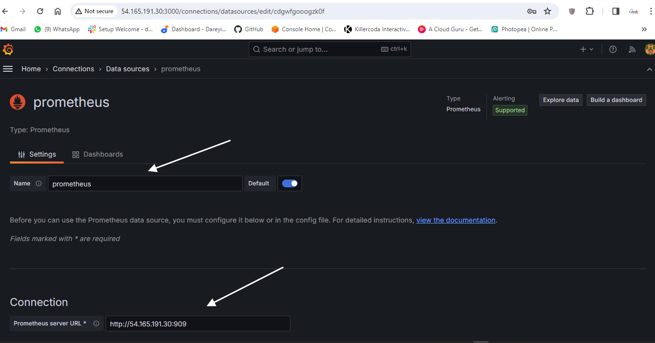Toggle the Default data source switch
Image resolution: width=655 pixels, height=343 pixels.
click(290, 183)
